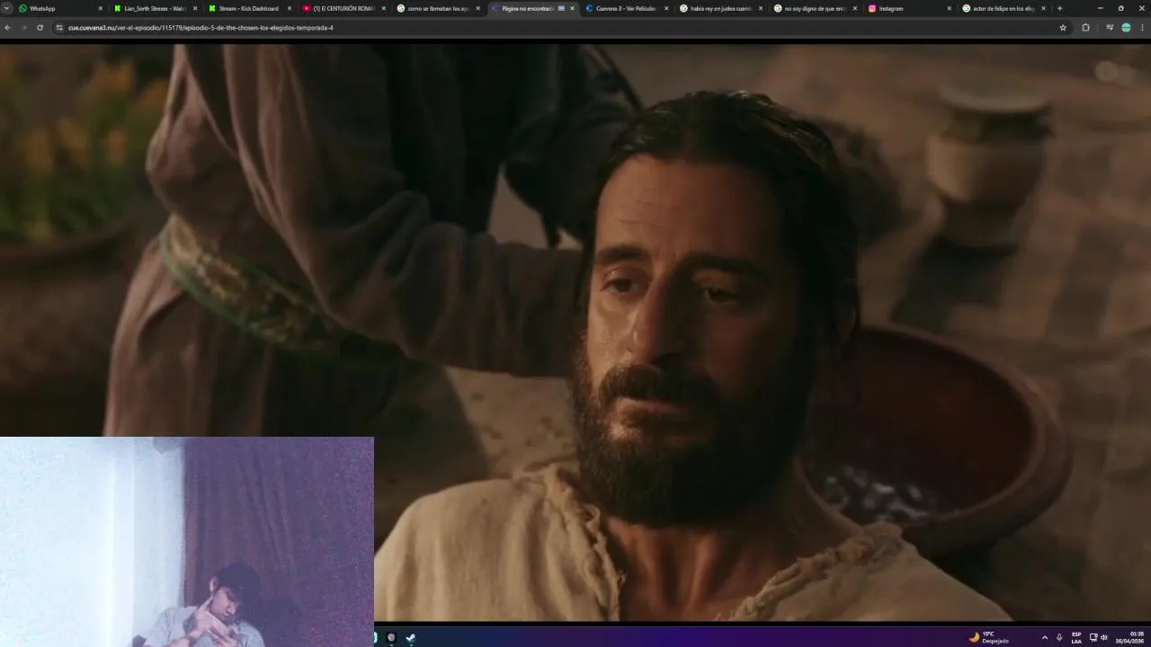This screenshot has width=1151, height=647.
Task: Switch the ESP LAA input language
Action: tap(1076, 637)
